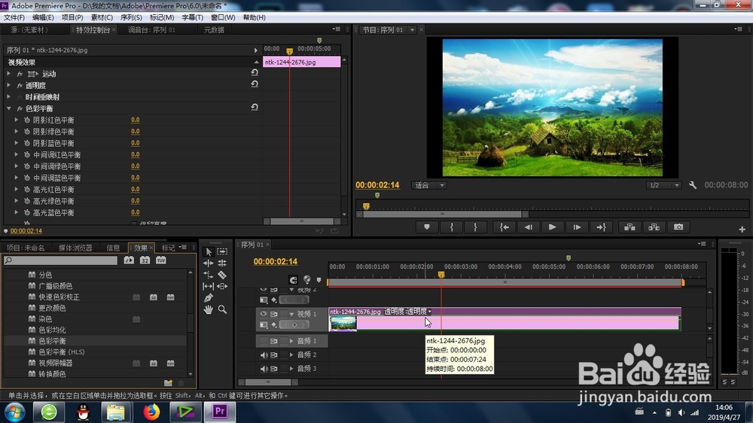Switch to 调音台 tab
This screenshot has height=423, width=753.
(151, 30)
